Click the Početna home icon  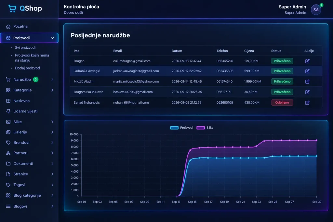click(8, 27)
